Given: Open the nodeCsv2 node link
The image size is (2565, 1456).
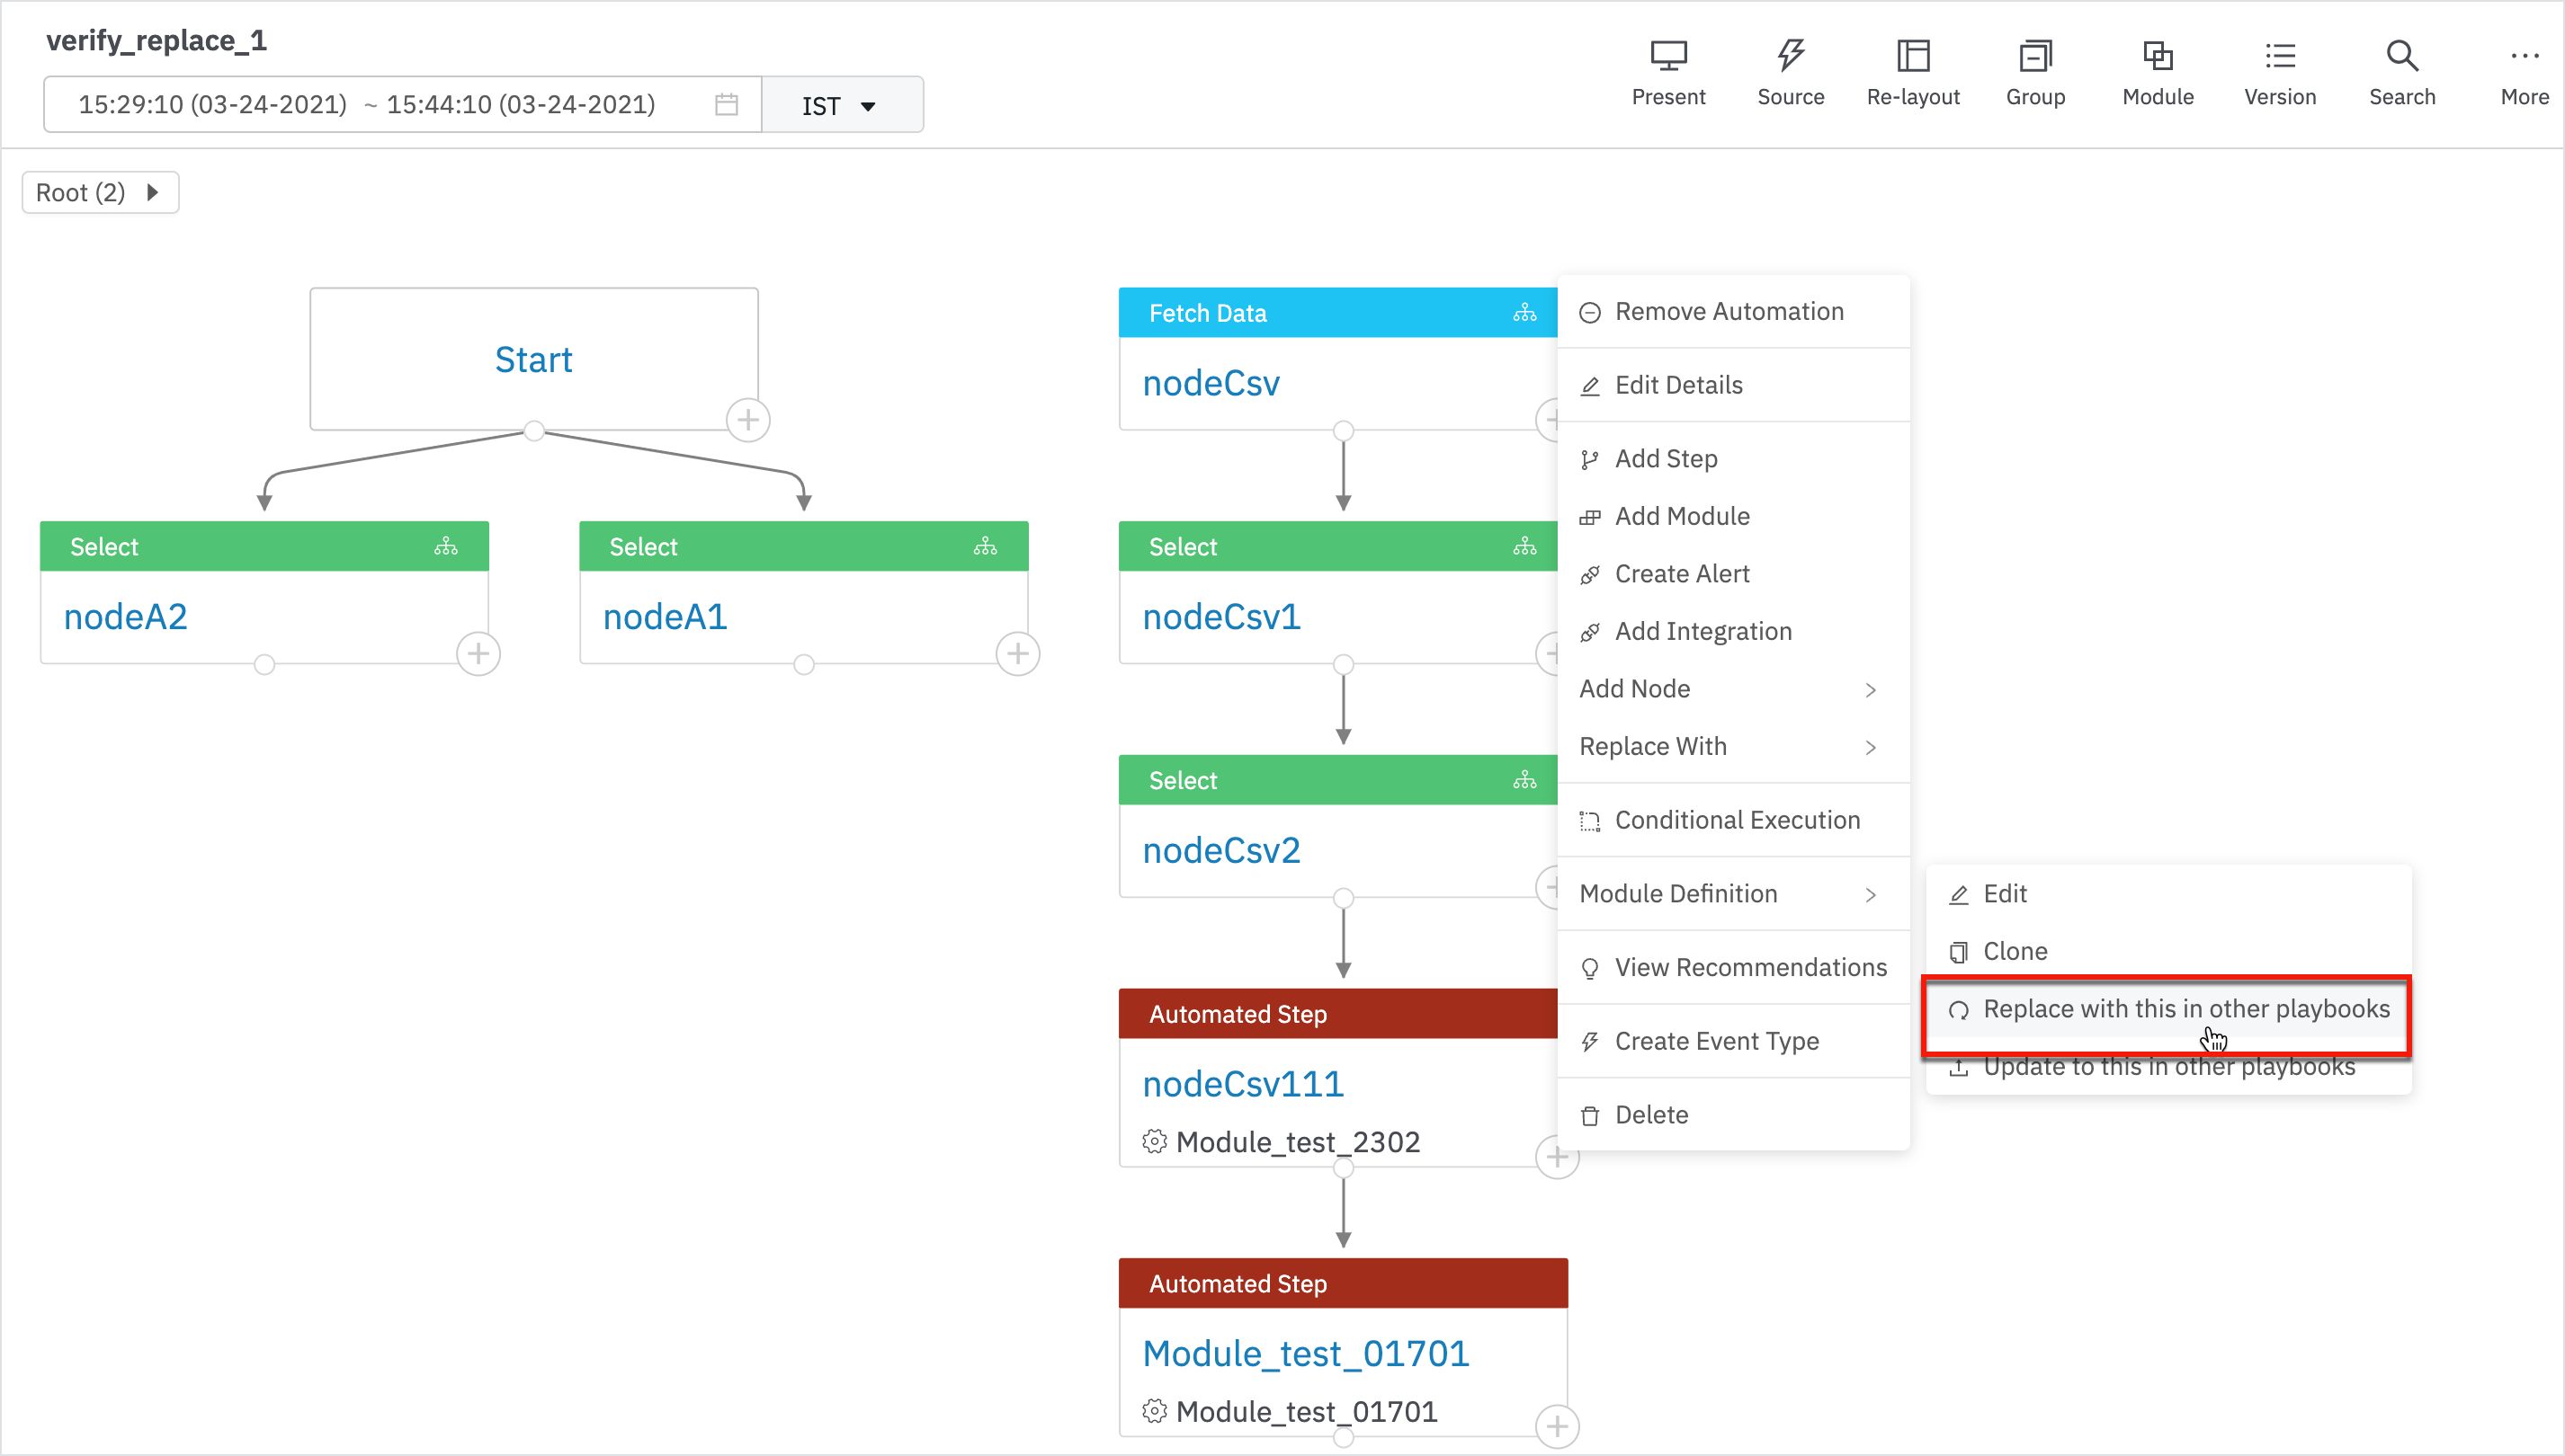Looking at the screenshot, I should pos(1221,851).
